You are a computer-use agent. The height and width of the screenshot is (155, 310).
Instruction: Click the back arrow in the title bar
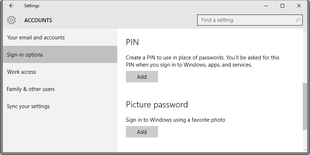[11, 6]
